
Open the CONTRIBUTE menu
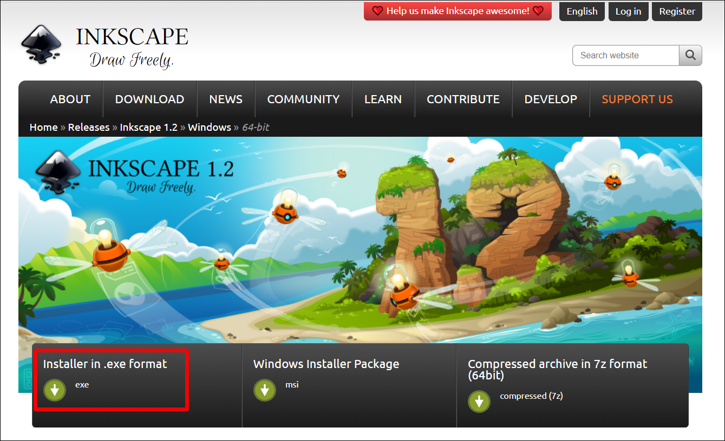[x=463, y=99]
